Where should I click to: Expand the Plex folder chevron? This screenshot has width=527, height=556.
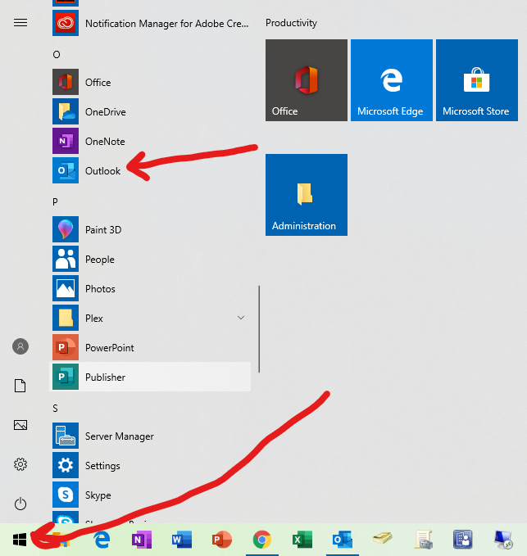(x=241, y=318)
